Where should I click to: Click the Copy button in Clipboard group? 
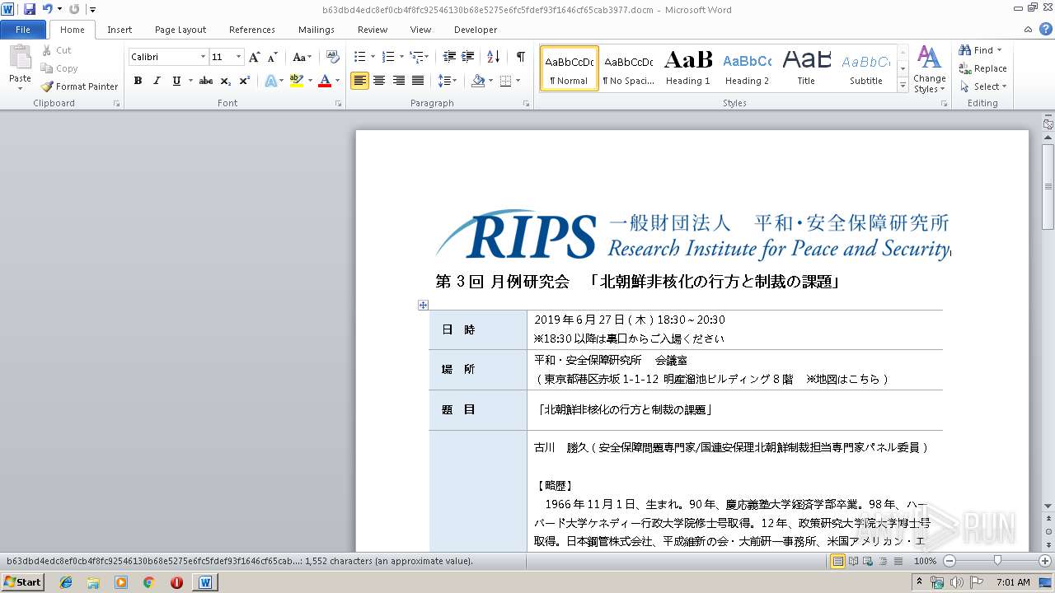coord(59,68)
